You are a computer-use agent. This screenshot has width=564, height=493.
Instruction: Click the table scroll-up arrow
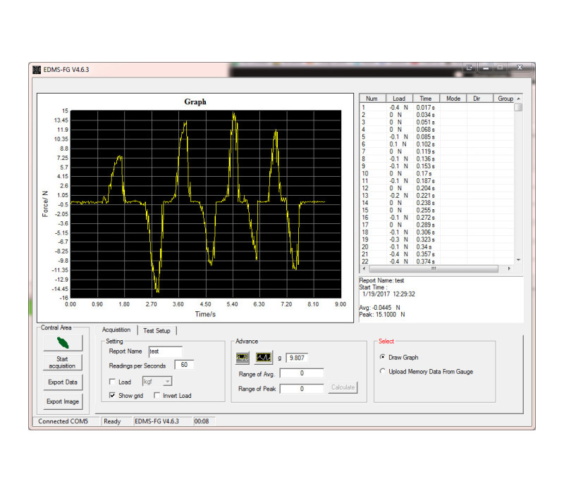518,99
